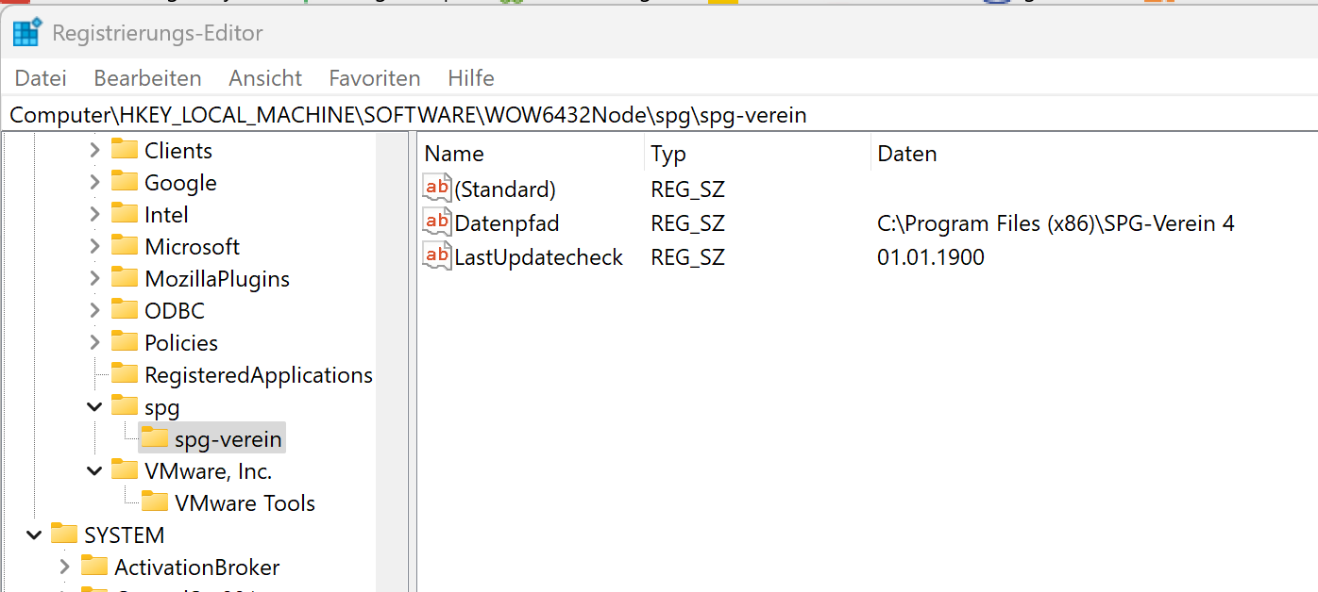Click the Datenpfad string value icon
The width and height of the screenshot is (1318, 592).
[437, 222]
